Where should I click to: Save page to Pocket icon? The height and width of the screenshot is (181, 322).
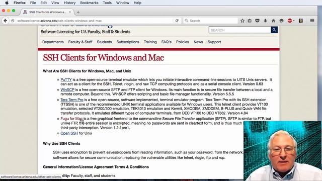point(257,21)
